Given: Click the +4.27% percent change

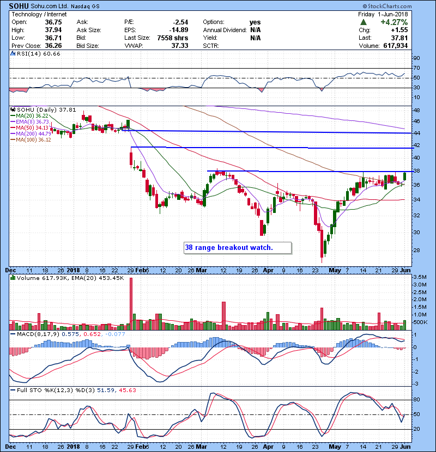Looking at the screenshot, I should pos(394,22).
